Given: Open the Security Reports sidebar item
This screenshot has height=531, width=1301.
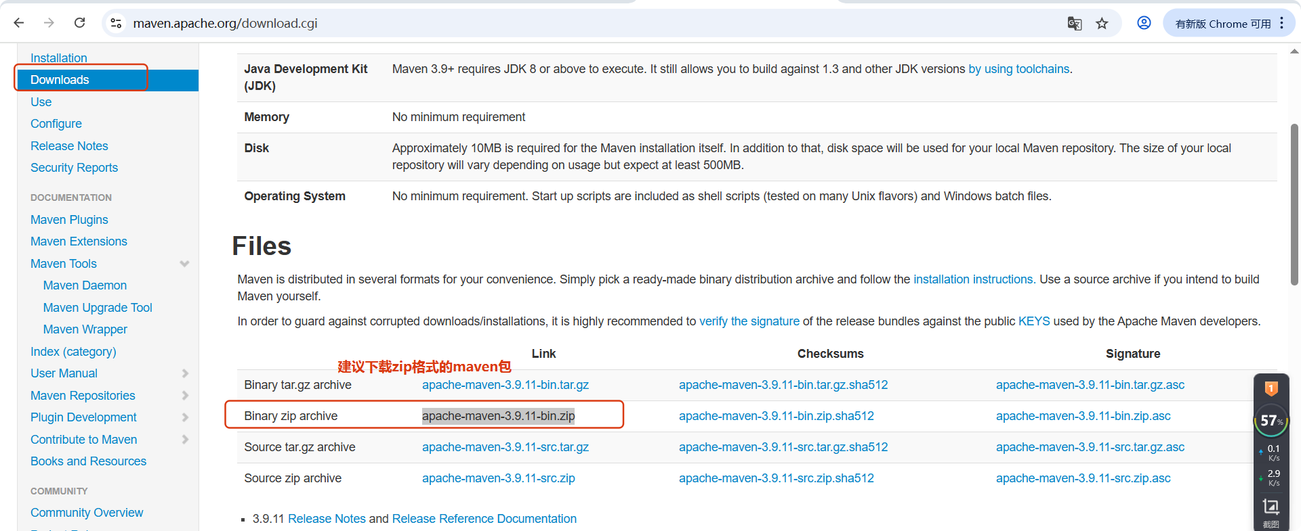Looking at the screenshot, I should coord(74,168).
